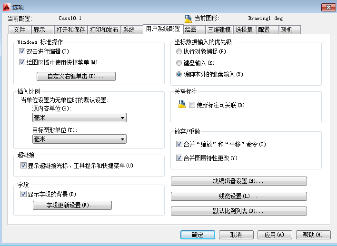
Task: Click the 自定义右键单击 button
Action: (76, 76)
